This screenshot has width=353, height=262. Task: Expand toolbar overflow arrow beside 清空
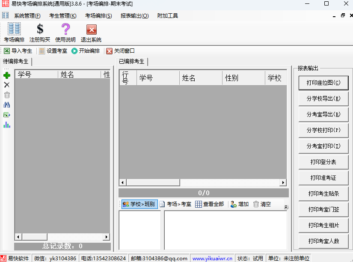(x=286, y=207)
